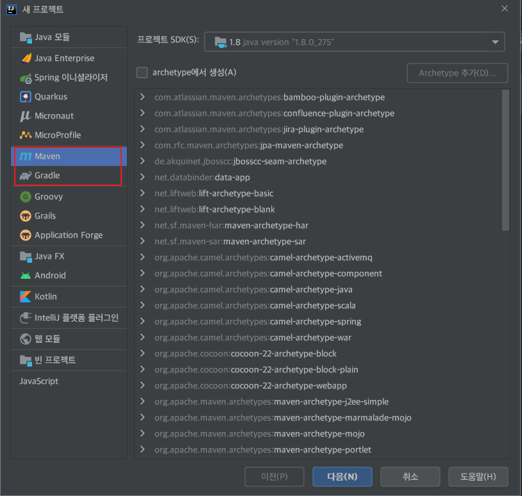Click the Kotlin K icon
This screenshot has width=522, height=496.
26,297
